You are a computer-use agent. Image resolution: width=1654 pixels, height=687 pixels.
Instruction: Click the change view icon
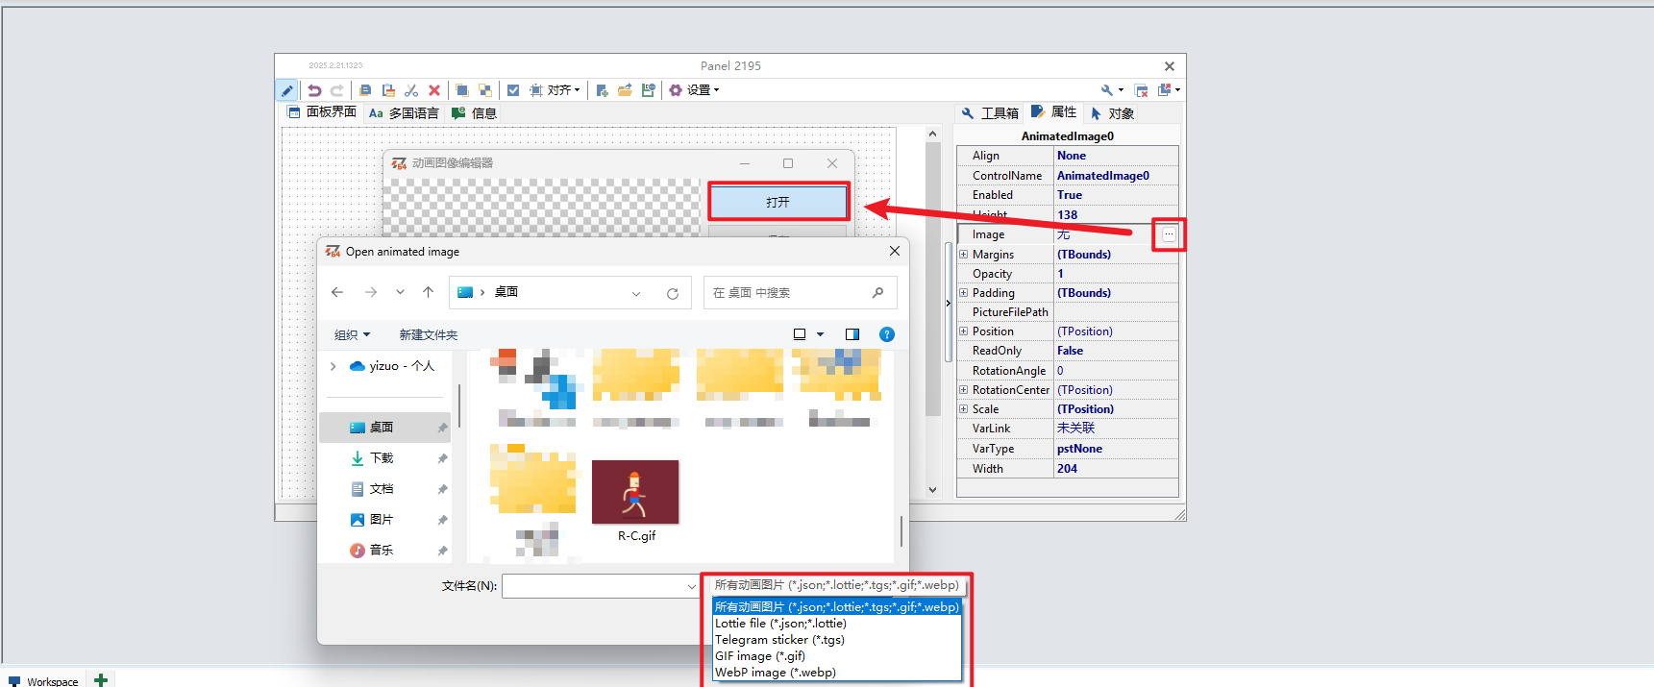tap(800, 334)
